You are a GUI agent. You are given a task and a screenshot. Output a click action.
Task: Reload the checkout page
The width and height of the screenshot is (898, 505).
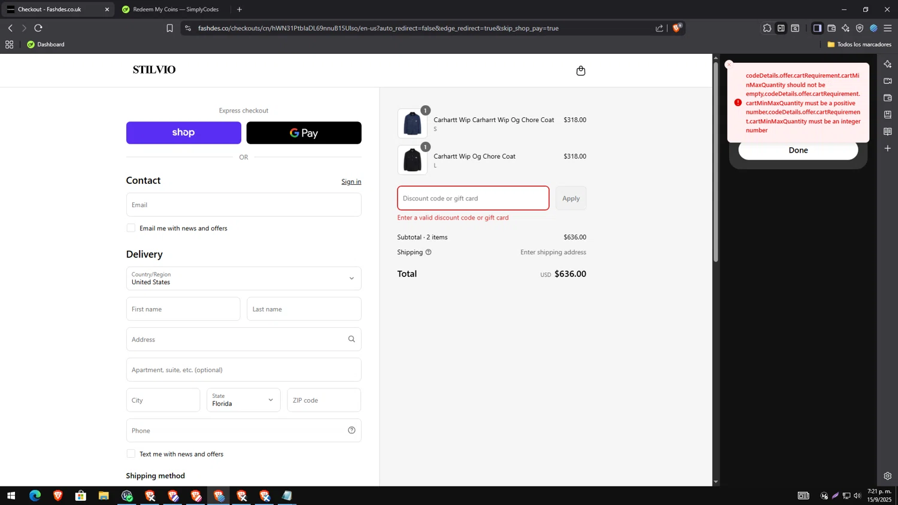(x=38, y=28)
